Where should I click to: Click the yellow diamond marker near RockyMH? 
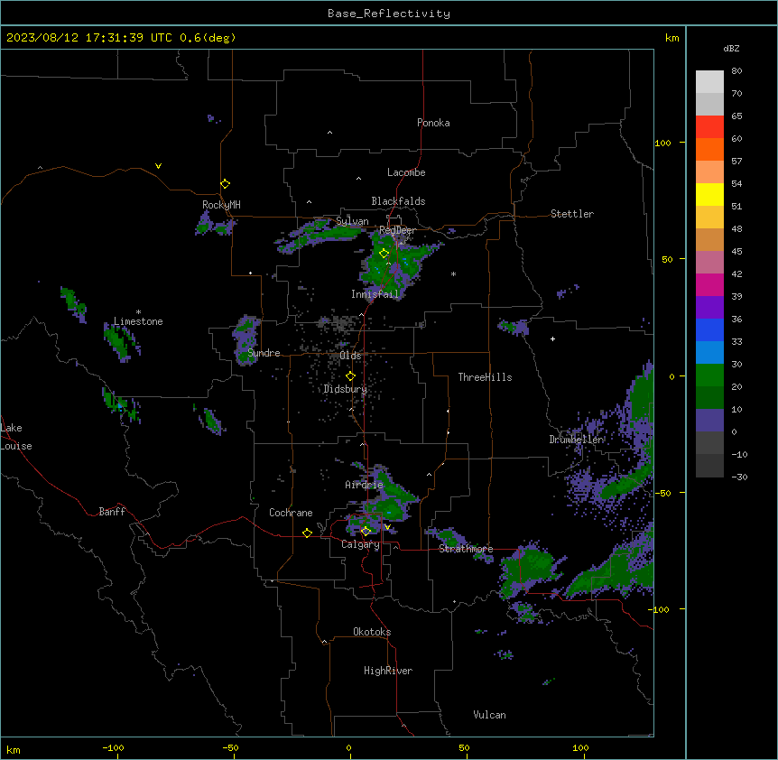pyautogui.click(x=225, y=184)
